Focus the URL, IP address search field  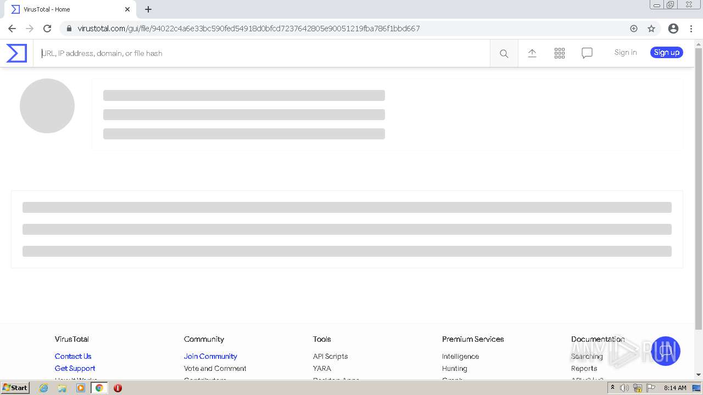point(262,53)
